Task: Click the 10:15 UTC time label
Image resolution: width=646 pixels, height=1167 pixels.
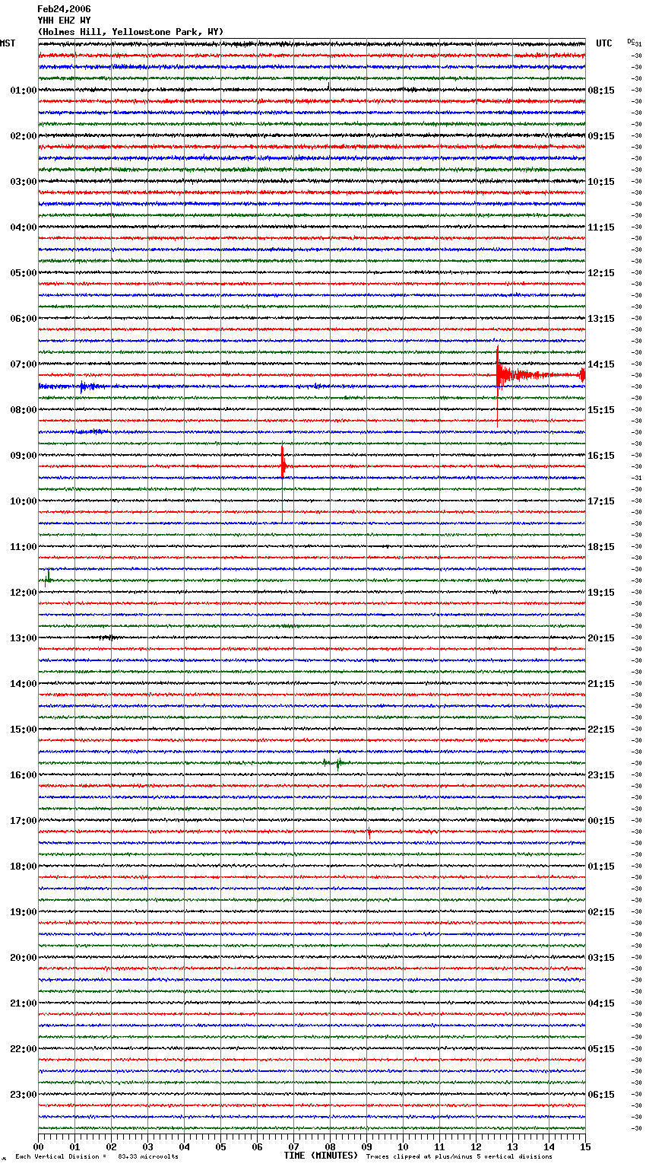Action: coord(601,182)
